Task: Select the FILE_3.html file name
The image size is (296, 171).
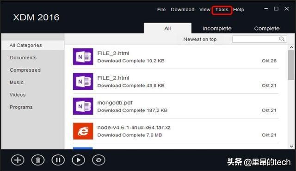Action: [x=113, y=53]
